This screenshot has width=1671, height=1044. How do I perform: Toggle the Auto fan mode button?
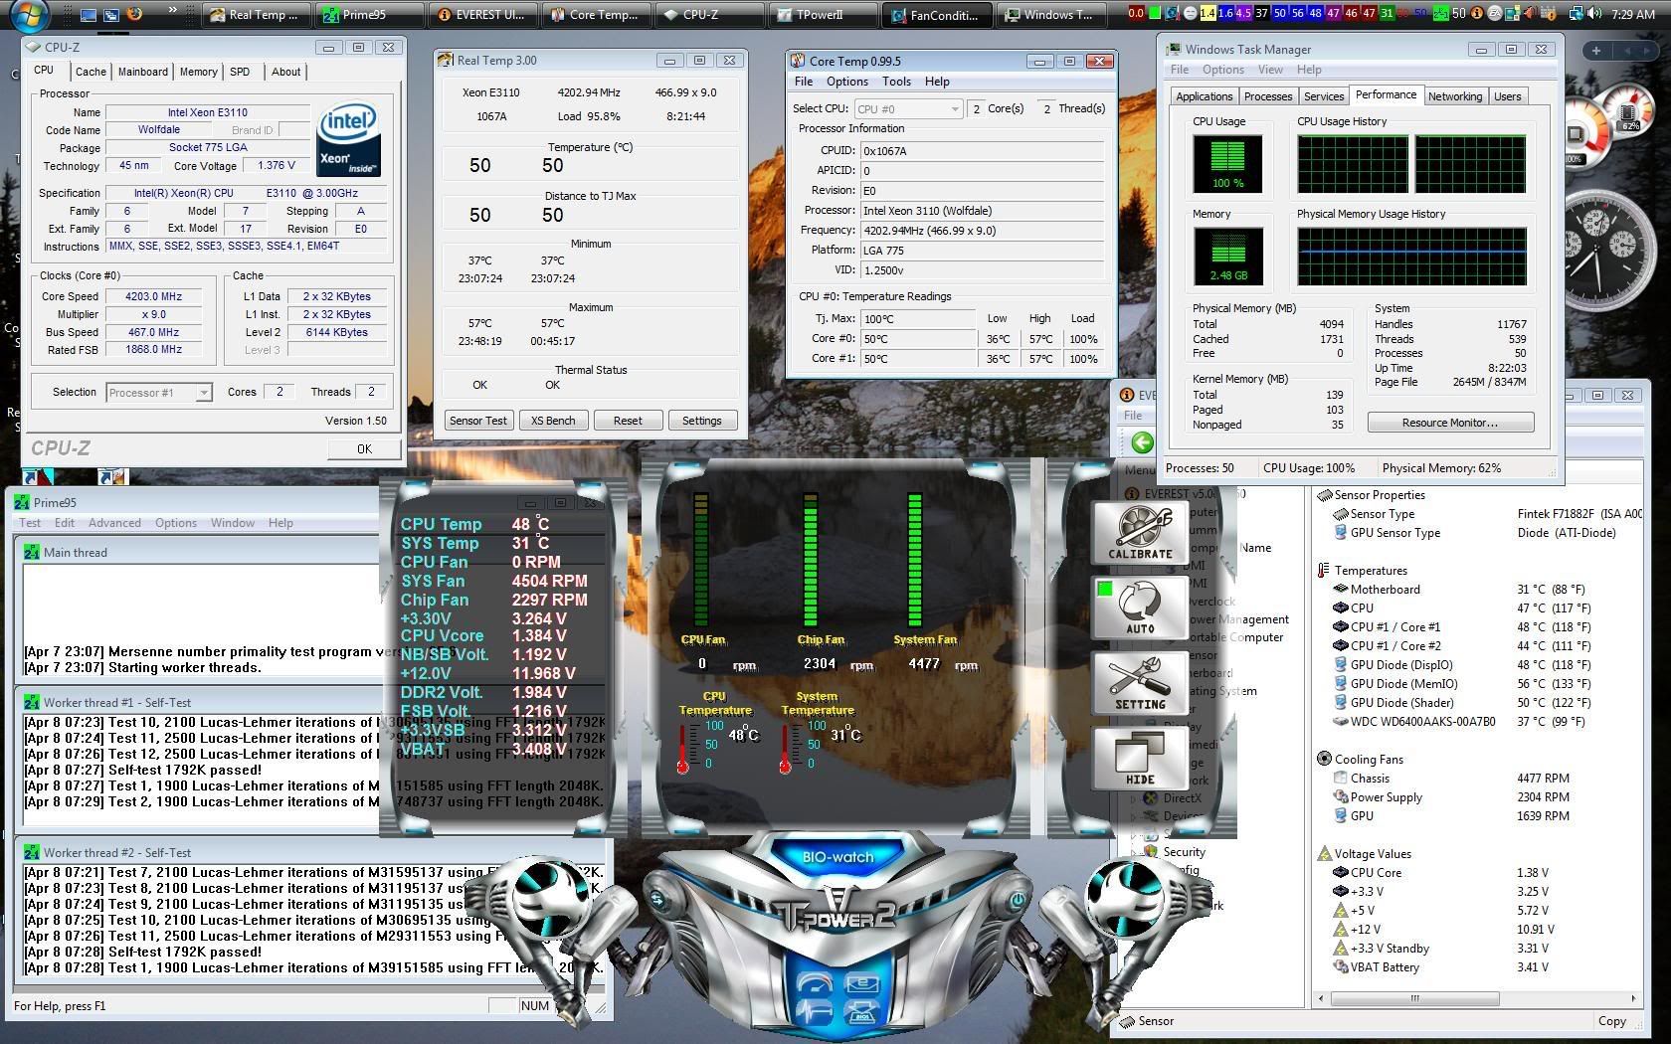pyautogui.click(x=1140, y=609)
